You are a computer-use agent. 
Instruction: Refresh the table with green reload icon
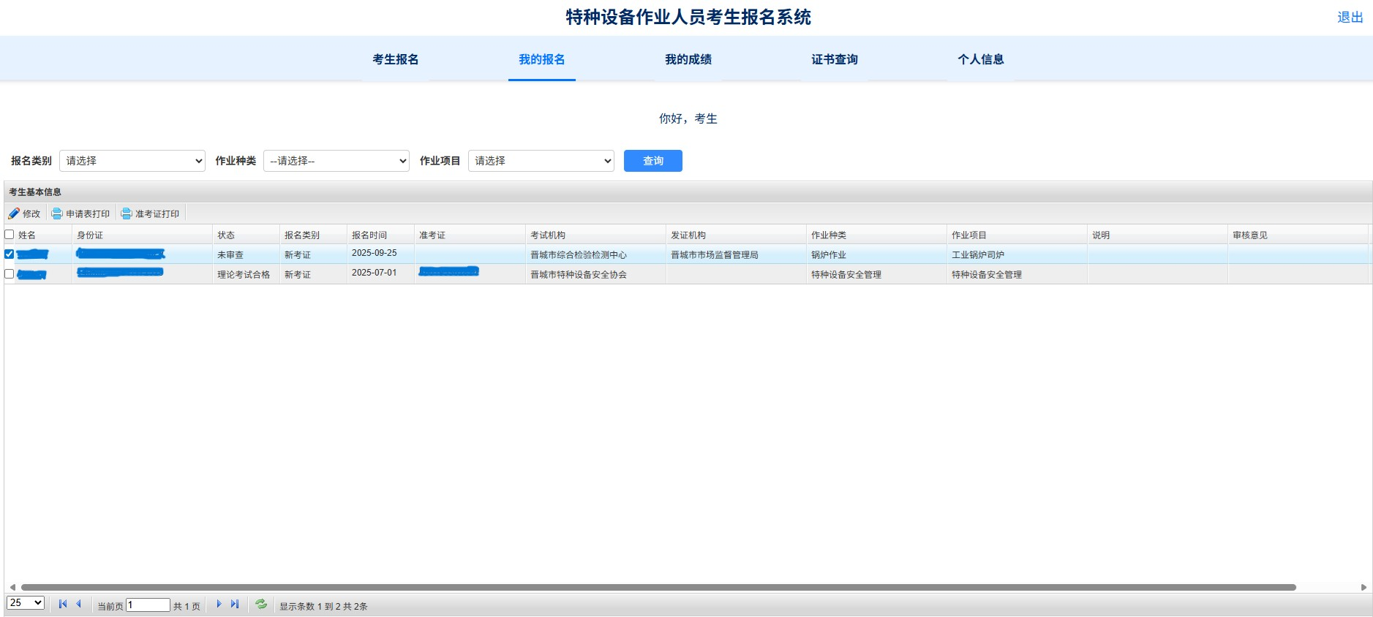pos(260,604)
